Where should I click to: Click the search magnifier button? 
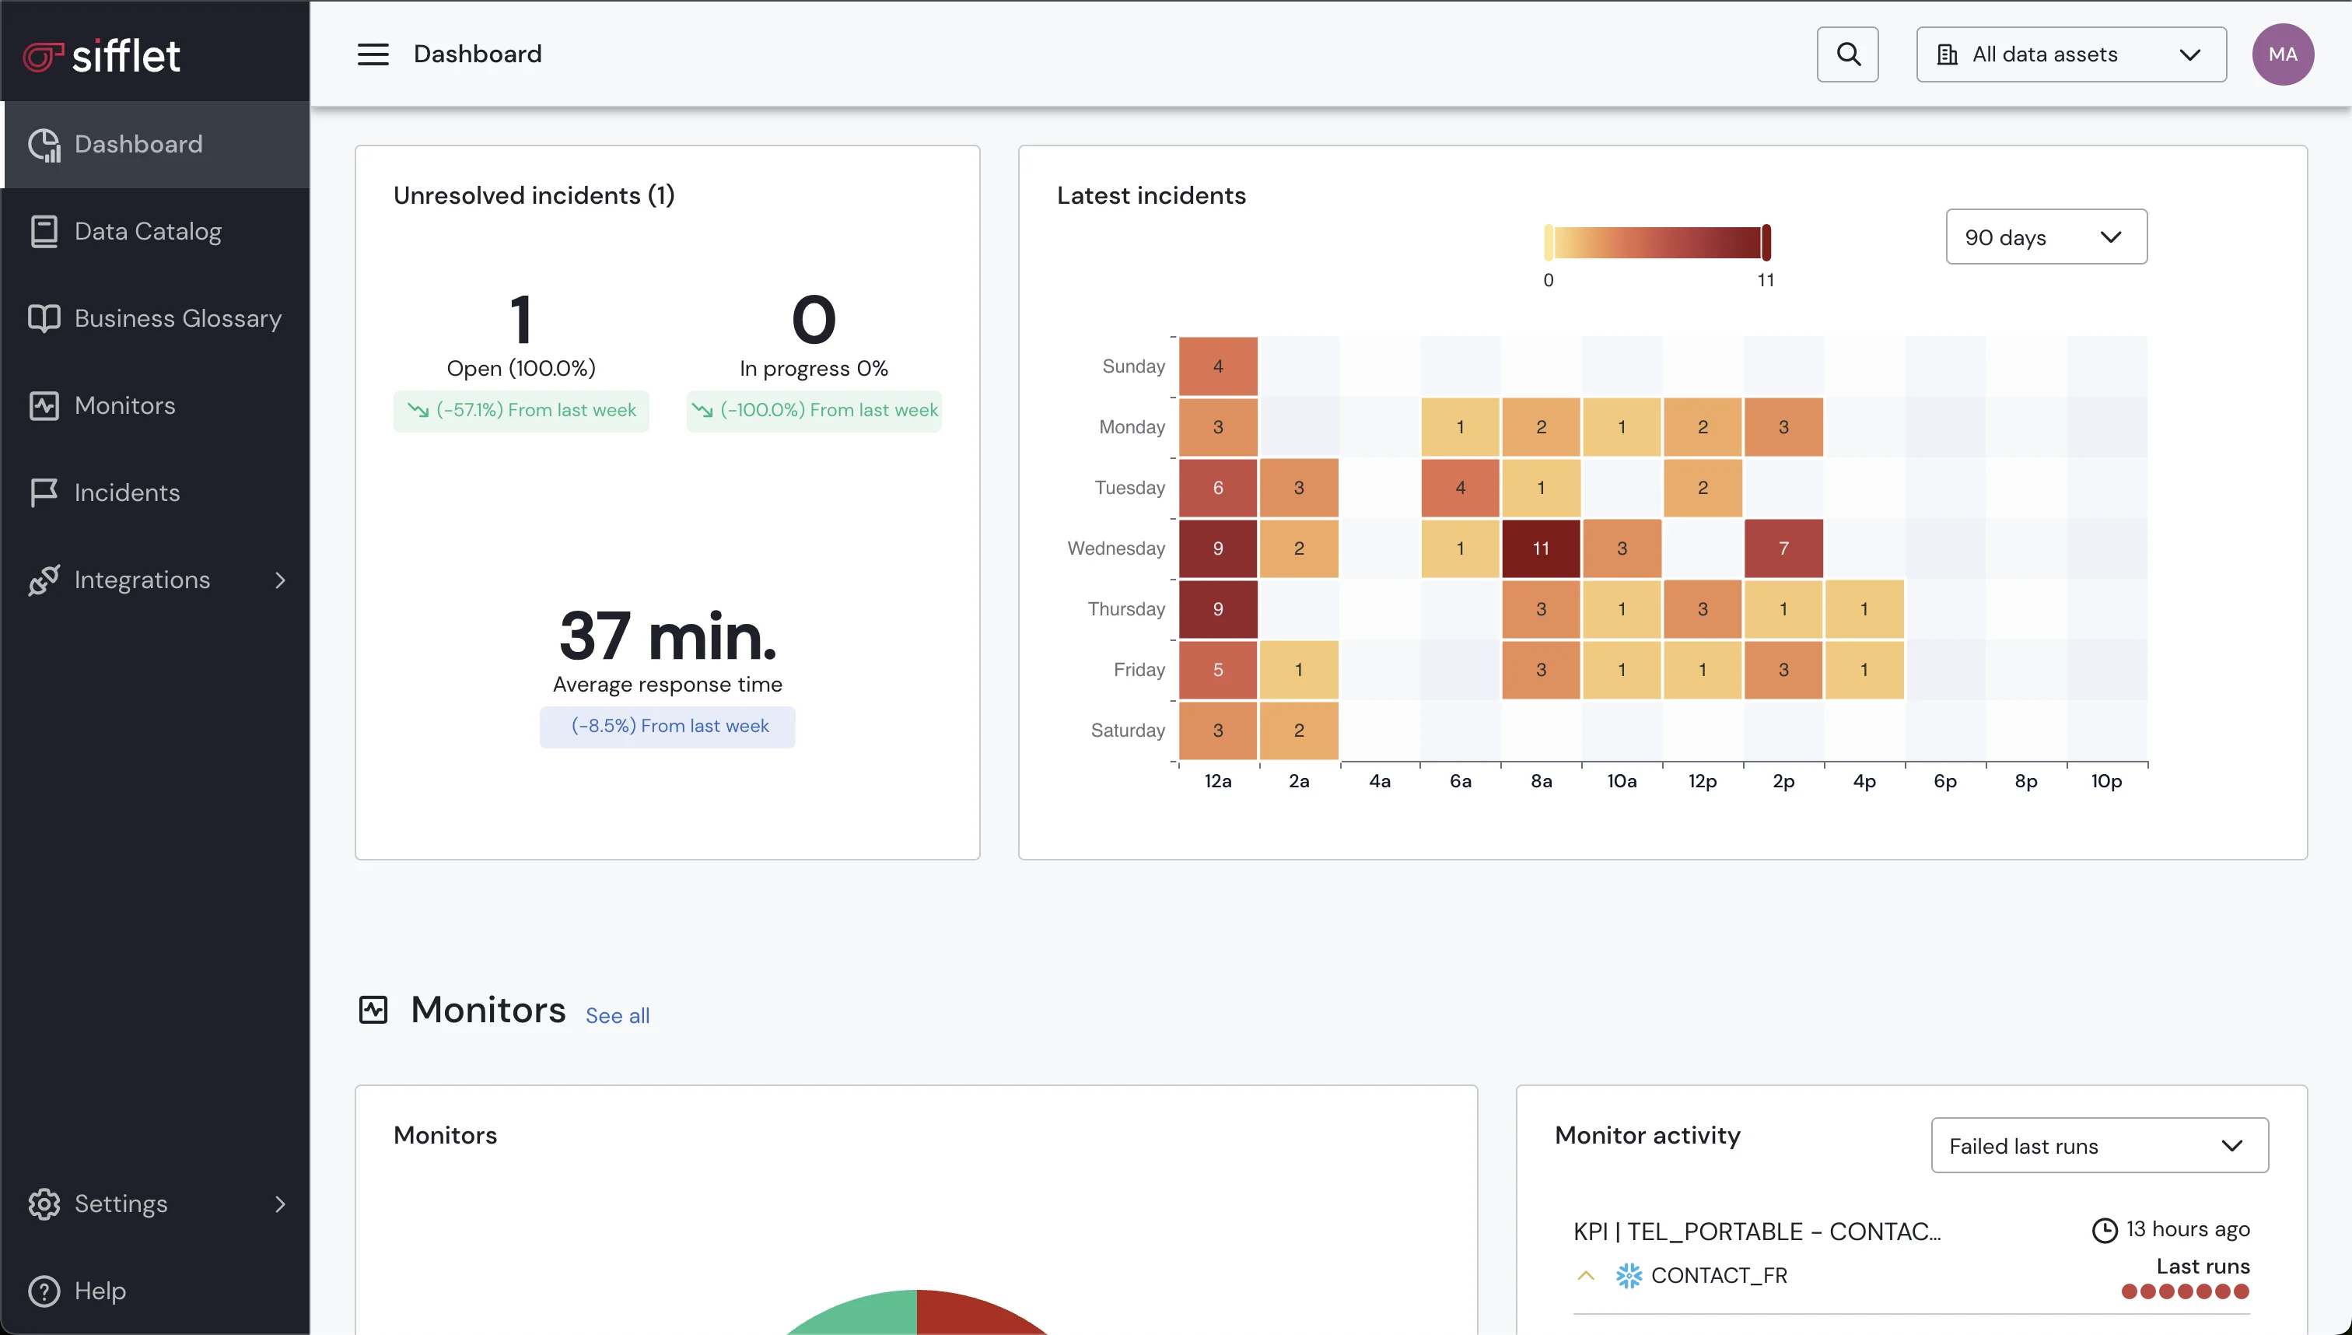point(1847,54)
